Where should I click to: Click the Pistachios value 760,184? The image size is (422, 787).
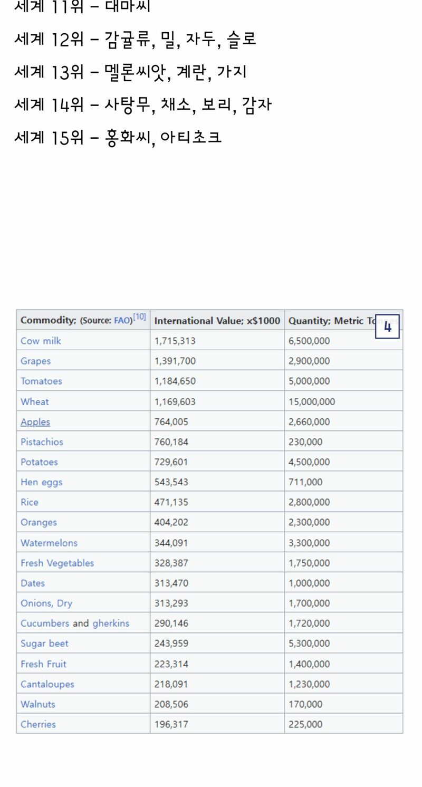pyautogui.click(x=171, y=442)
